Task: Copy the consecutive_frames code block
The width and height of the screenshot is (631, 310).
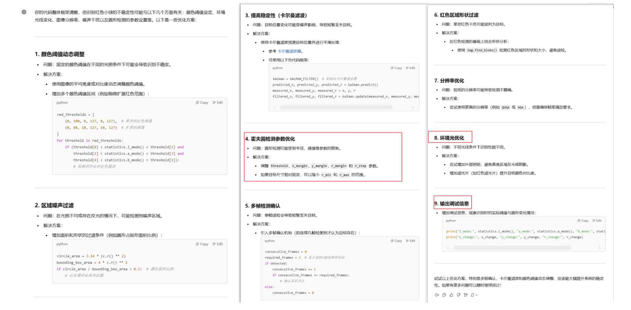Action: click(x=396, y=241)
